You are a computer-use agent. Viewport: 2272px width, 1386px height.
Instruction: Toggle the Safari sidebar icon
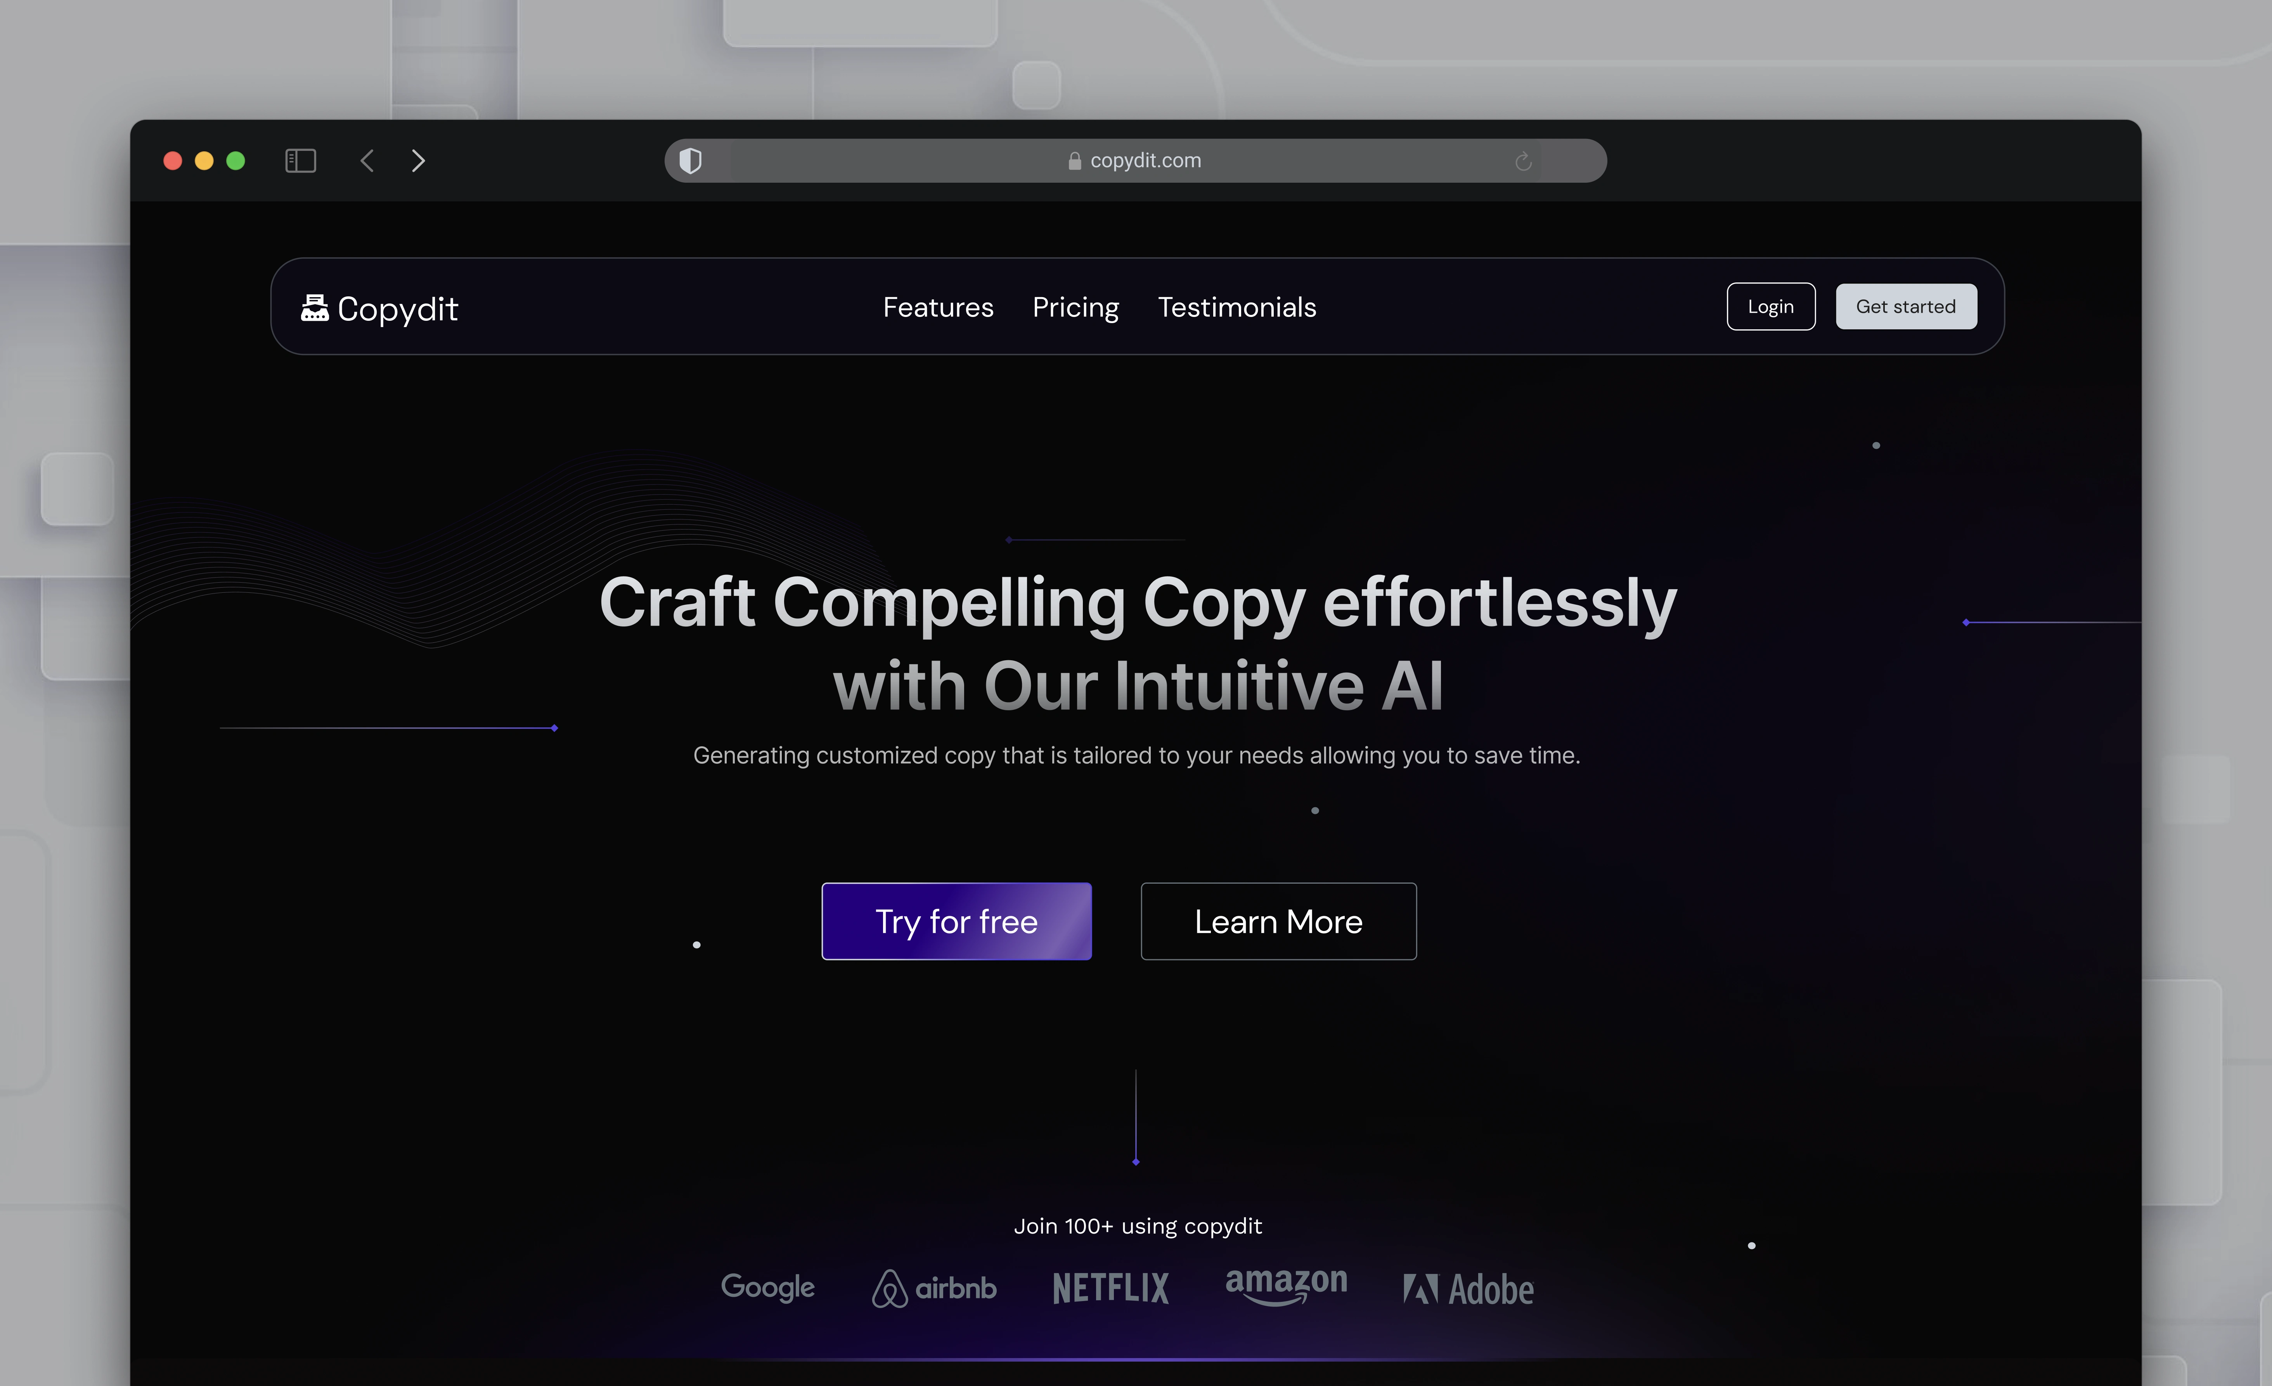coord(301,161)
